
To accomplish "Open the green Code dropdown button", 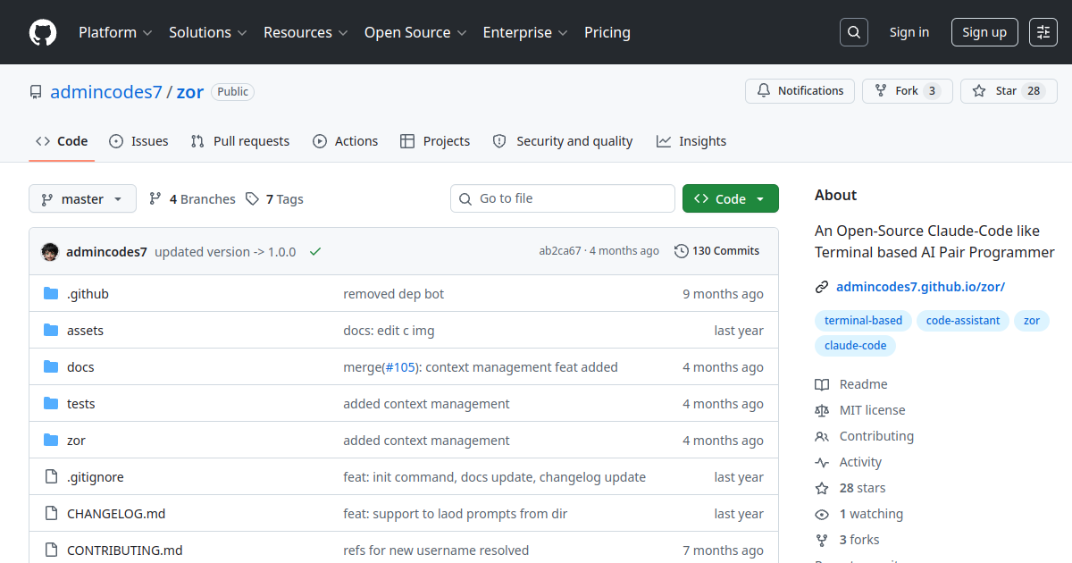I will (x=731, y=198).
